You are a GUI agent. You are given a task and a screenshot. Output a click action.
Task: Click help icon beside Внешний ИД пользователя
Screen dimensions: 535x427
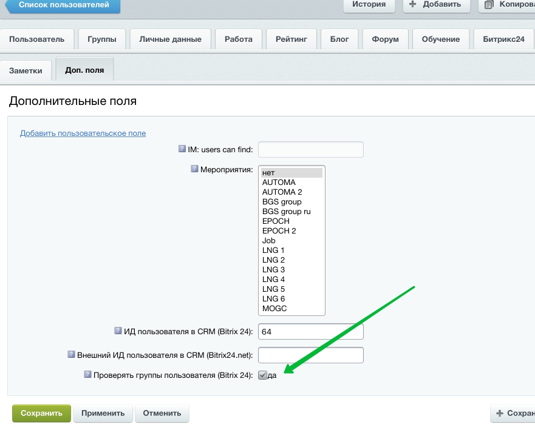(x=71, y=354)
